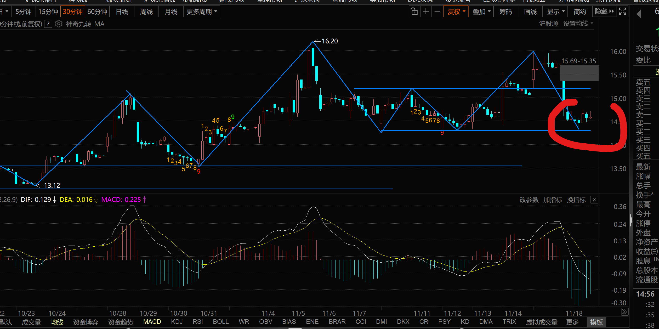Click double-arrow scroll icon at chart bottom right
This screenshot has height=329, width=659.
(x=625, y=312)
